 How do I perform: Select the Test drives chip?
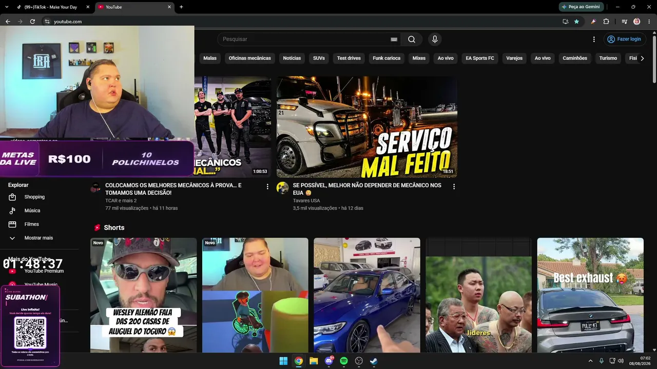pyautogui.click(x=349, y=58)
